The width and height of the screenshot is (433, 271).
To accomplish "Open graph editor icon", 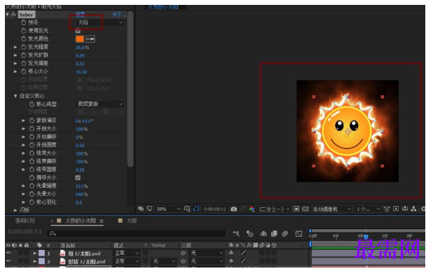I will click(x=298, y=234).
